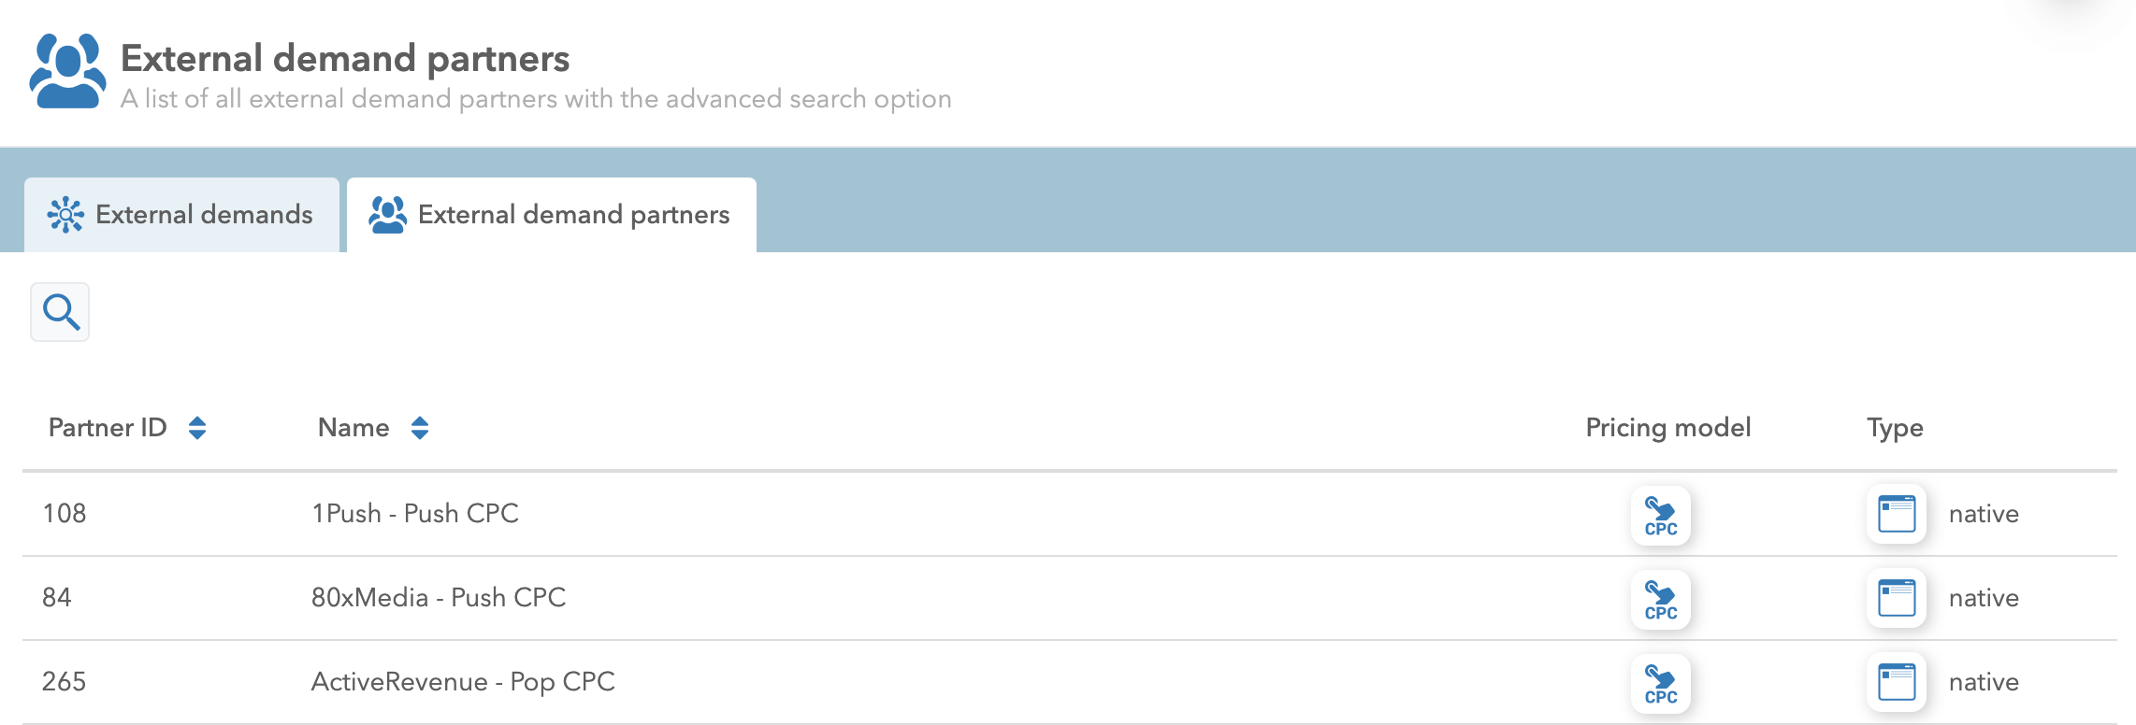Click CPC pricing icon for 80xMedia row
The image size is (2136, 725).
(x=1661, y=599)
